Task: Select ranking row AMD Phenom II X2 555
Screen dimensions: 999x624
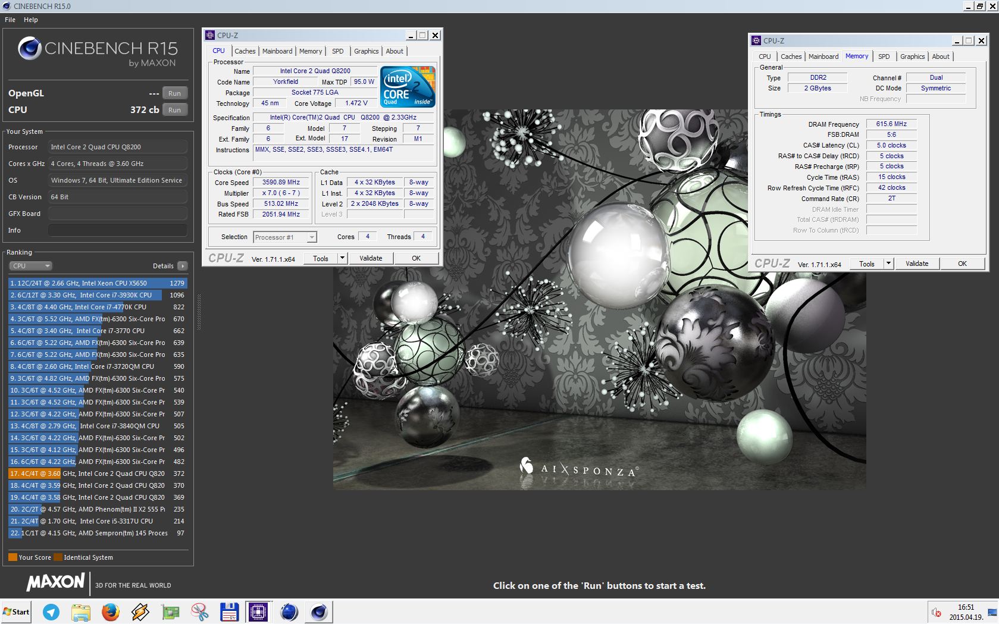Action: tap(98, 509)
